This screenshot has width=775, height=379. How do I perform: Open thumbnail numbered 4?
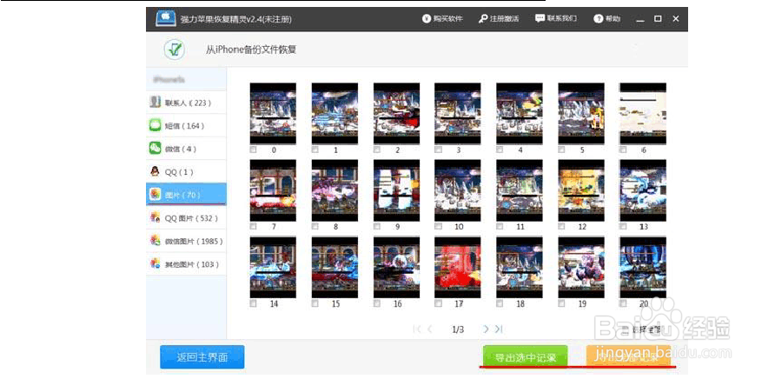(x=520, y=113)
